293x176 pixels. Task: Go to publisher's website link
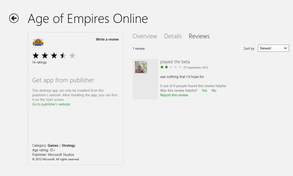[51, 104]
